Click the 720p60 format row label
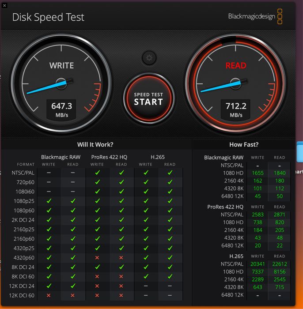 [x=25, y=182]
